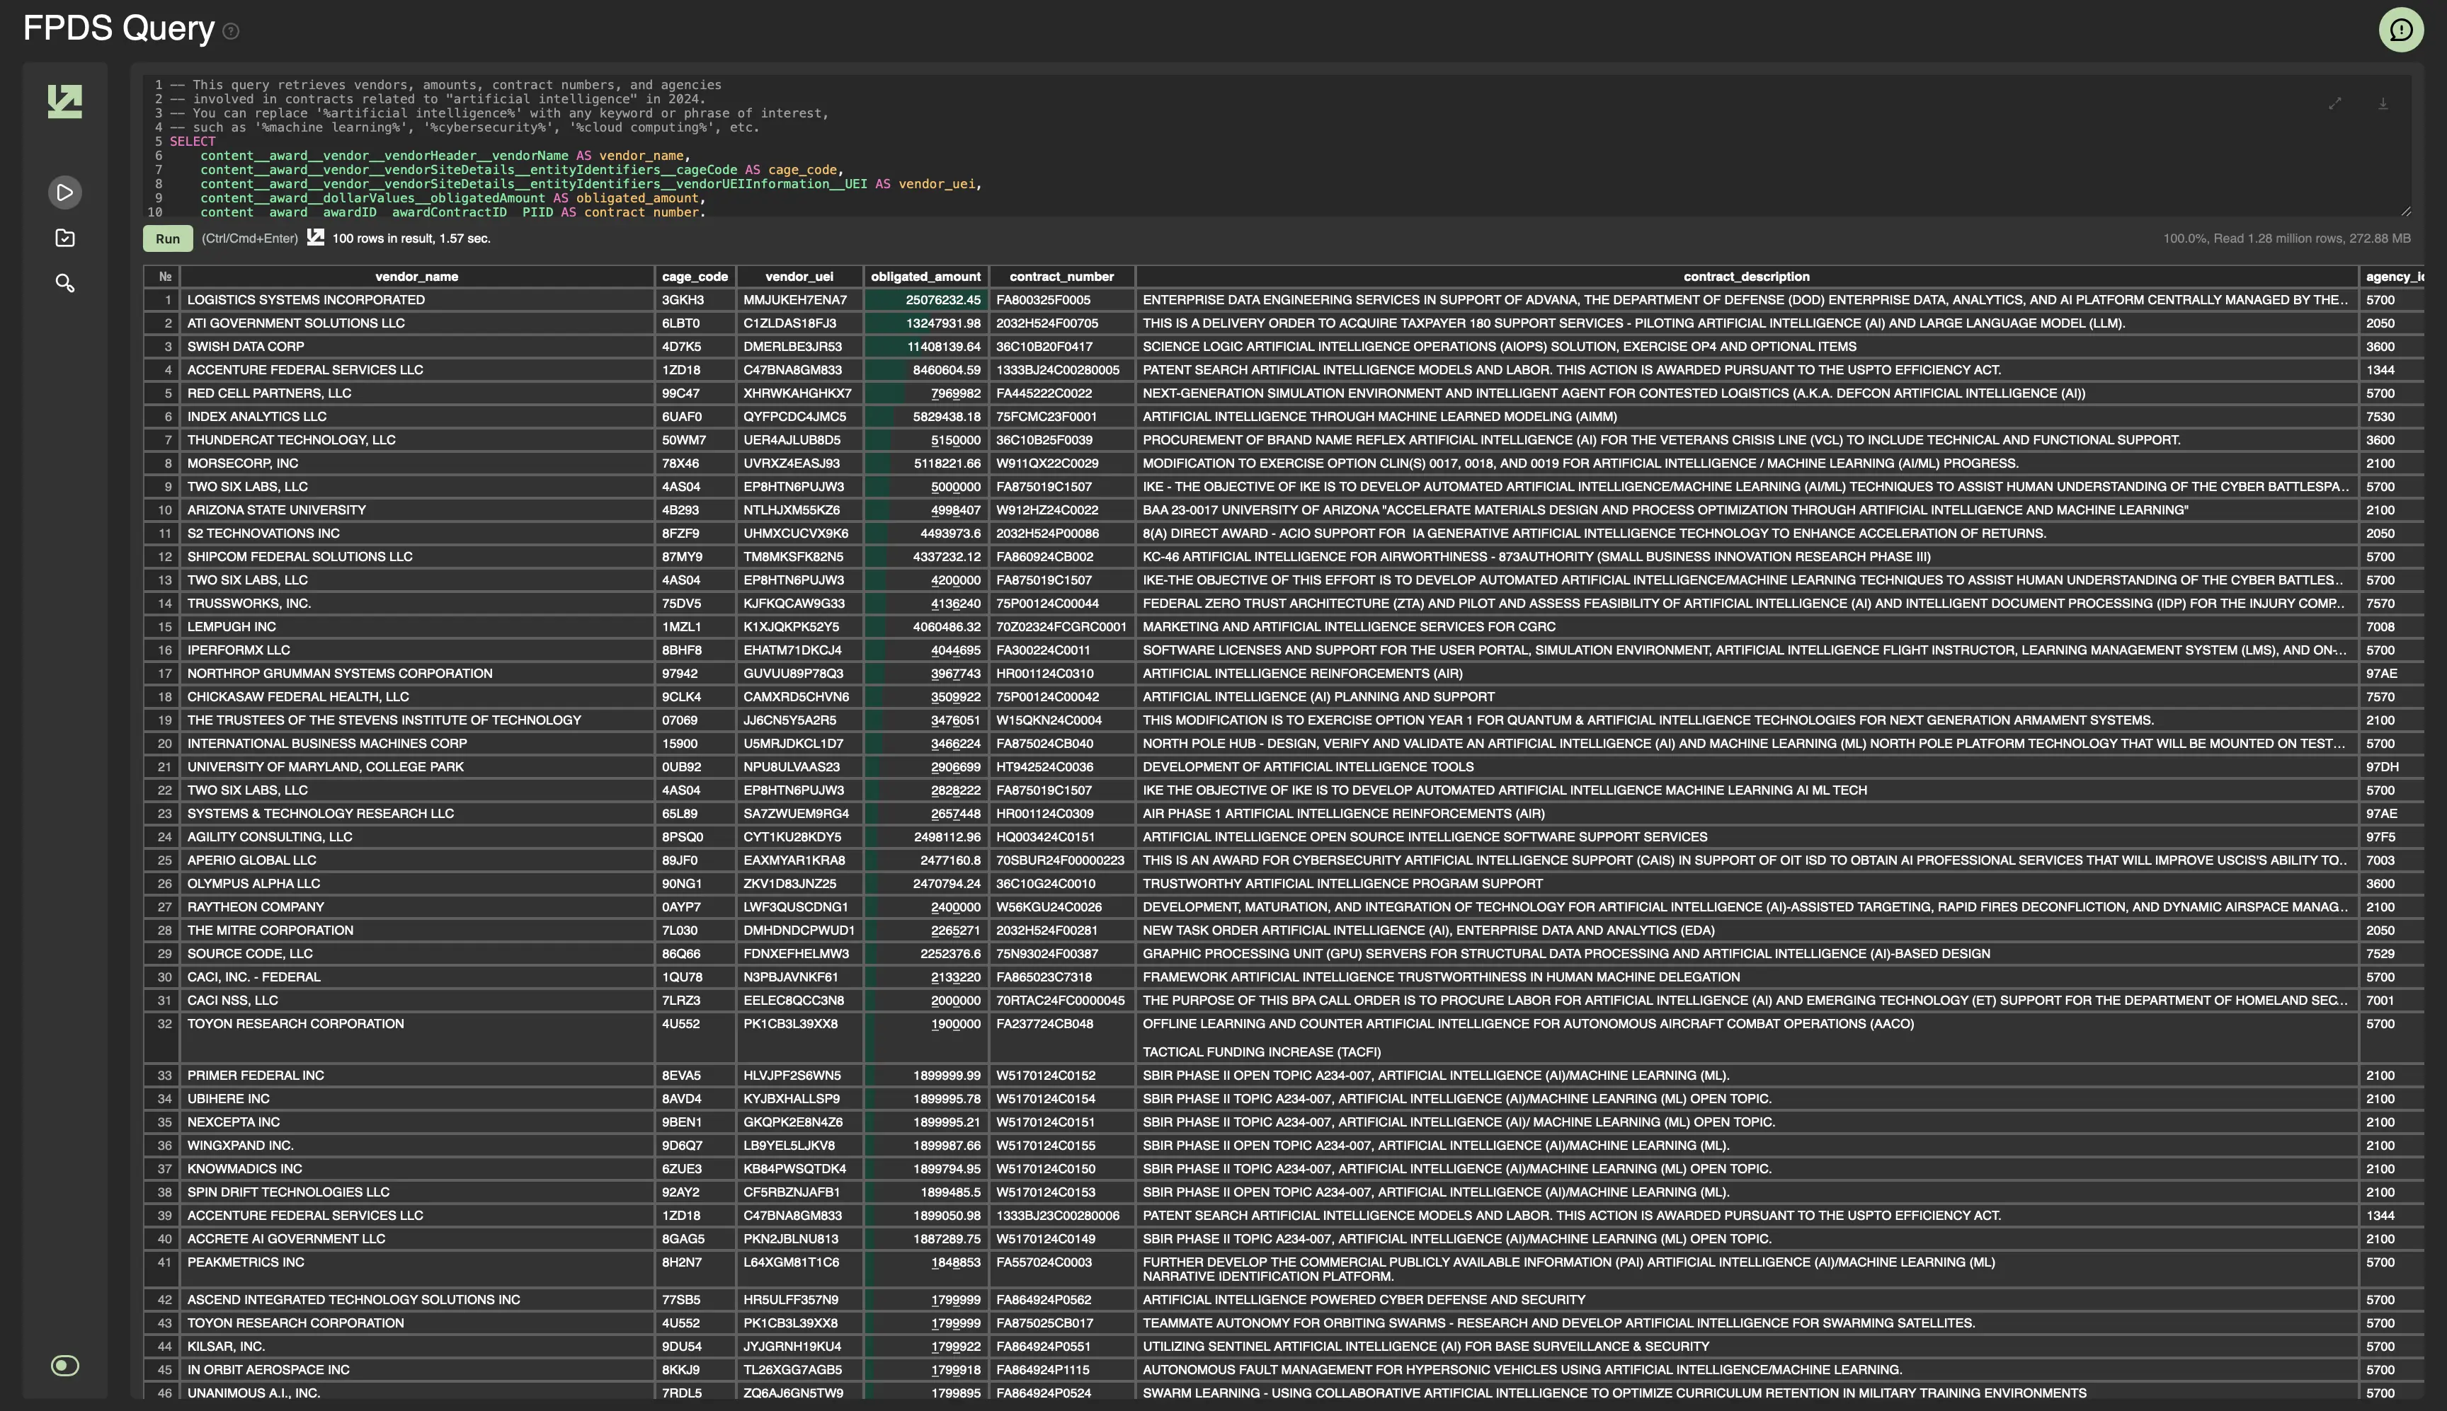Click vendor UEI DMERLBE3JR53

[799, 347]
